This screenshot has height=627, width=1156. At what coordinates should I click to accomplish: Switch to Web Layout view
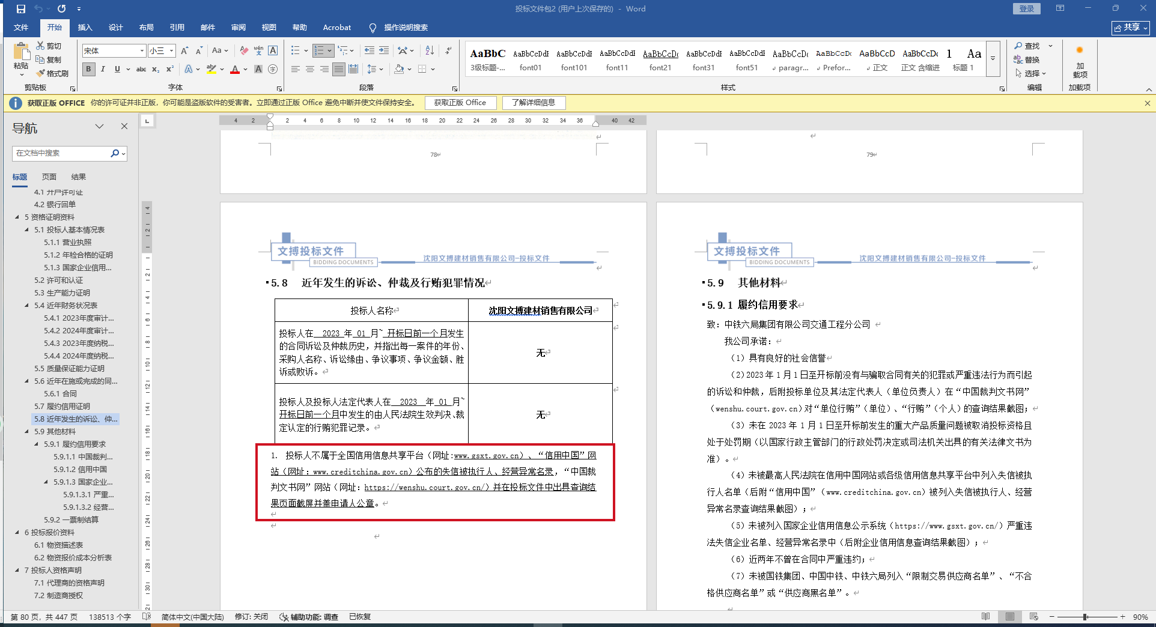pos(1034,617)
